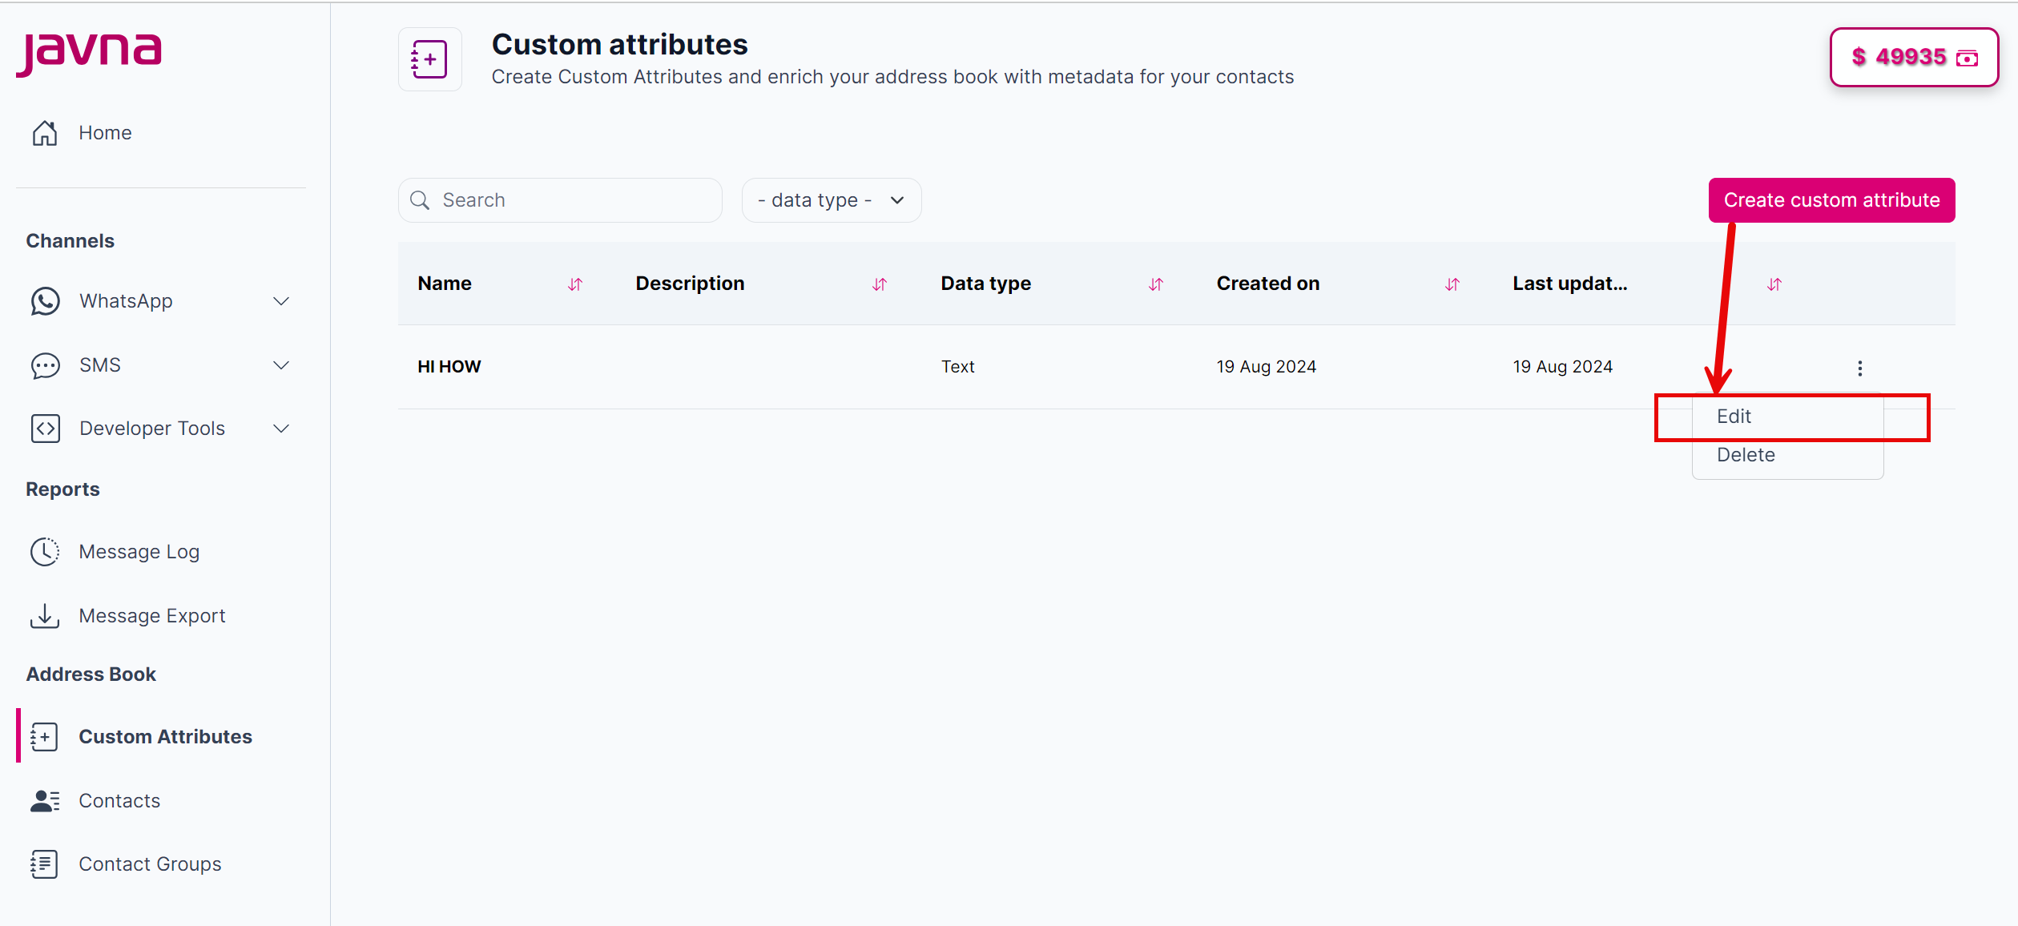The height and width of the screenshot is (926, 2018).
Task: Expand the SMS submenu chevron
Action: coord(281,365)
